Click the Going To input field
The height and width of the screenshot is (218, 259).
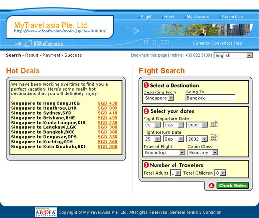click(210, 98)
